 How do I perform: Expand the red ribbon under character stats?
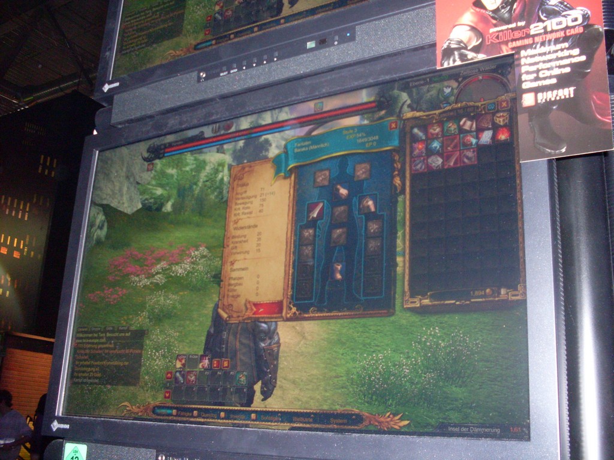pyautogui.click(x=264, y=310)
